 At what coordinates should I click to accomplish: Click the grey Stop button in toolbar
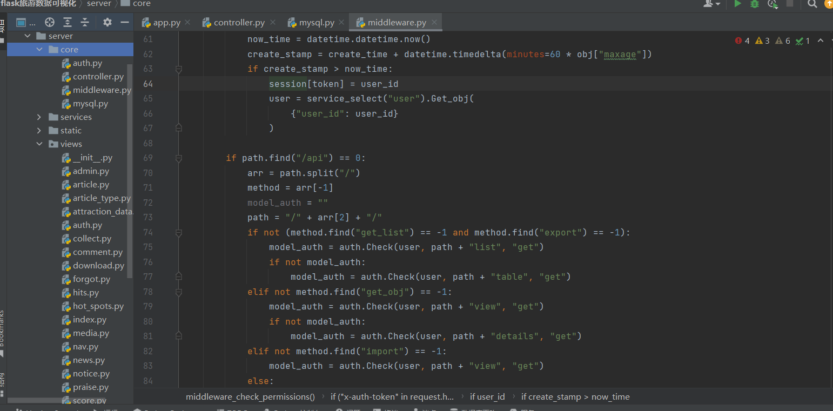pyautogui.click(x=790, y=4)
